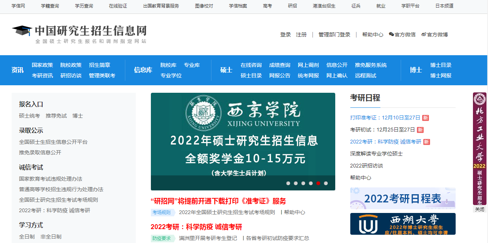Jump to the last banner carousel dot
The image size is (488, 243).
(x=326, y=183)
